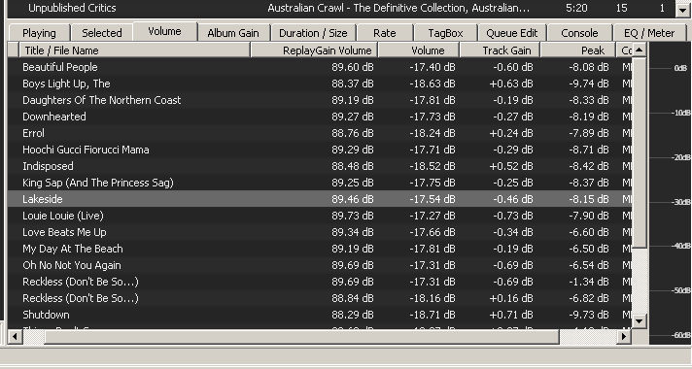Click ReplayGain value 89.73 dB
The width and height of the screenshot is (692, 369).
click(x=353, y=216)
